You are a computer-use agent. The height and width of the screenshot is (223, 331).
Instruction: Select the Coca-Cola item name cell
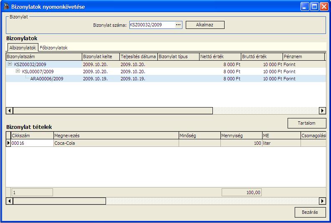click(116, 143)
